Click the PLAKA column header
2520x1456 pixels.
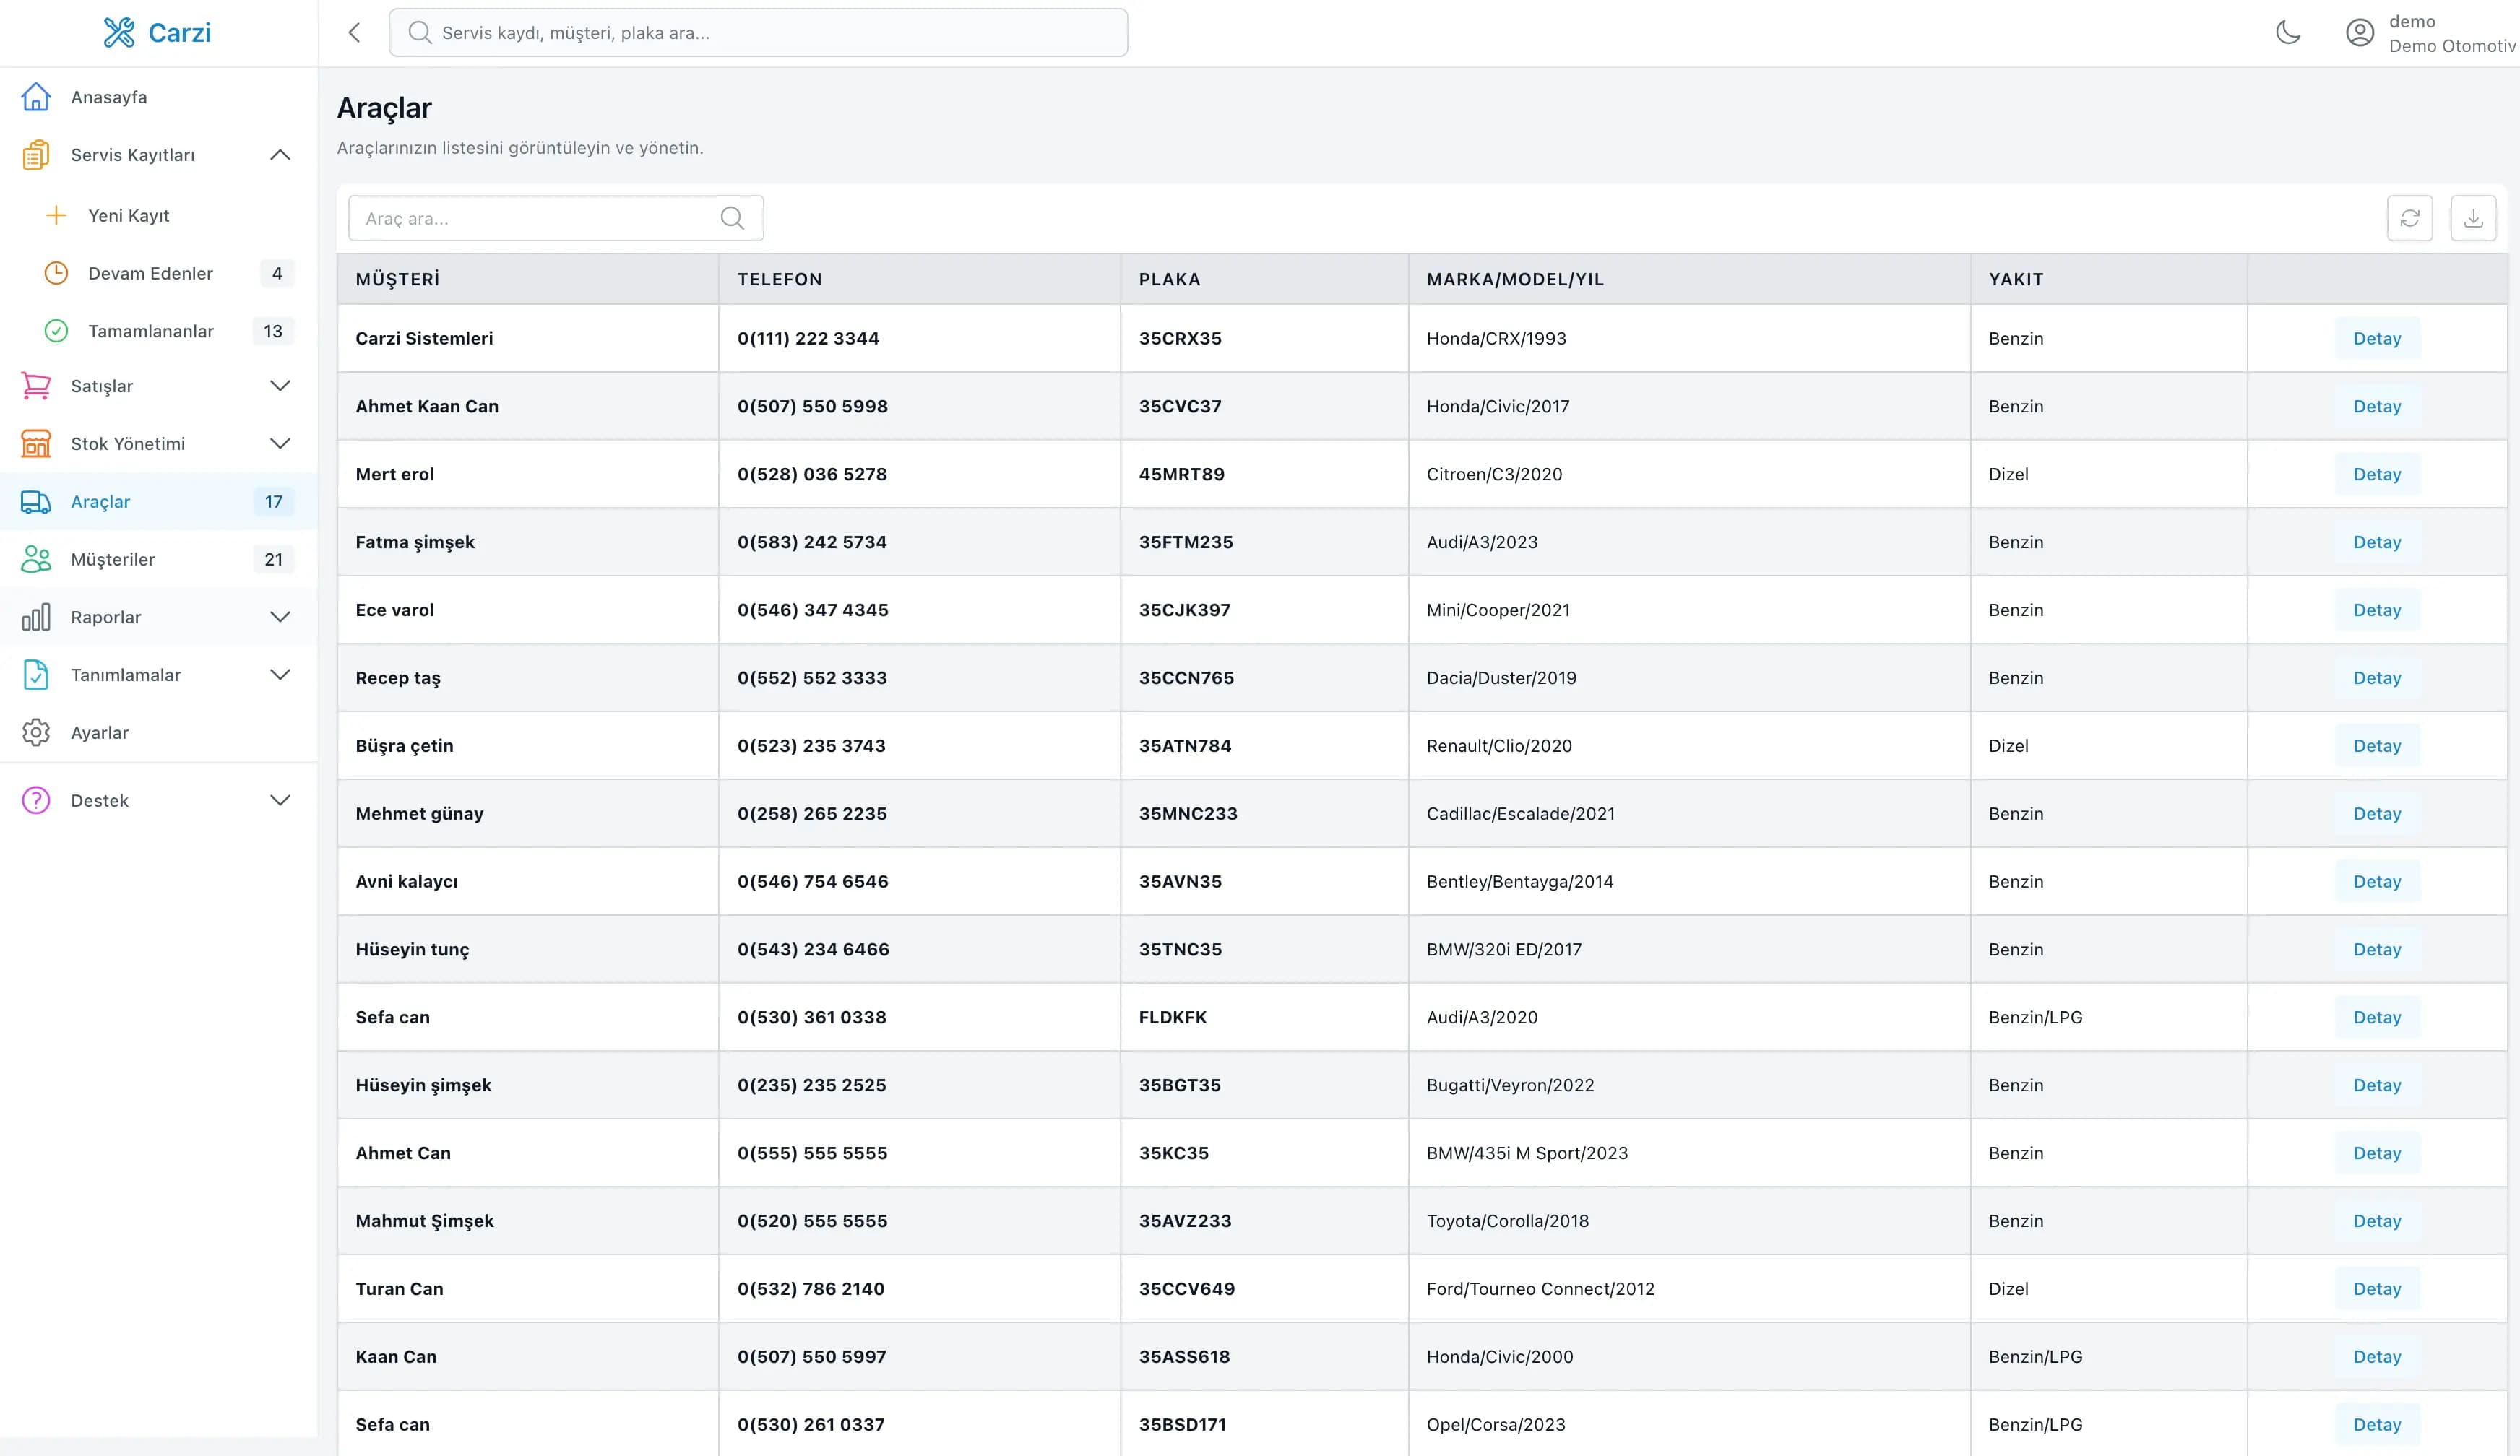coord(1264,279)
